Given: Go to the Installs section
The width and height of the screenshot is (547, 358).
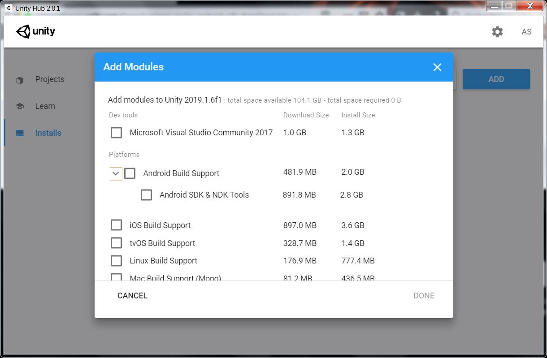Looking at the screenshot, I should (x=48, y=133).
